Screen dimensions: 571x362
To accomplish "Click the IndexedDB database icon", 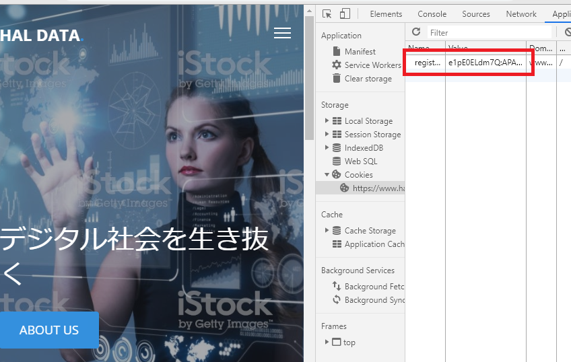I will point(337,148).
